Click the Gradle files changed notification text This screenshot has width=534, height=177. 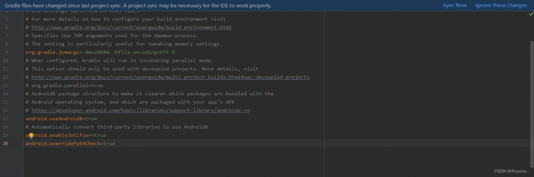pos(138,5)
